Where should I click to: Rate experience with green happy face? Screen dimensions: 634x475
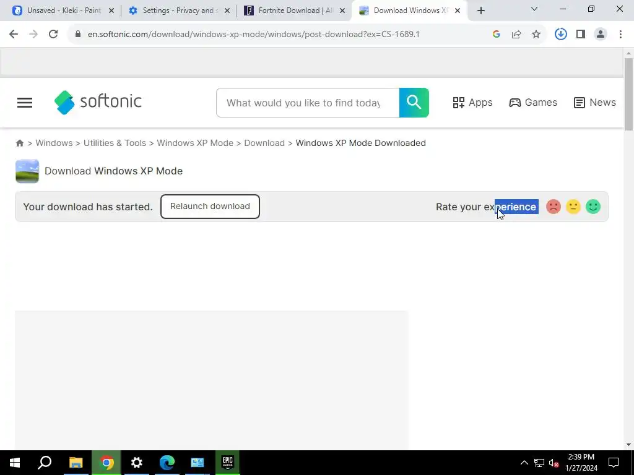593,207
